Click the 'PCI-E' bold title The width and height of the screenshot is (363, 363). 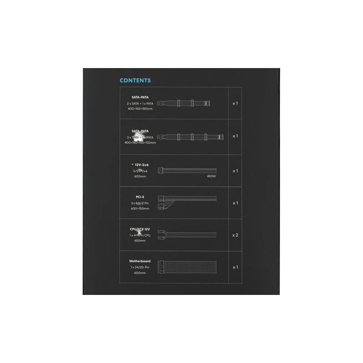coord(140,197)
